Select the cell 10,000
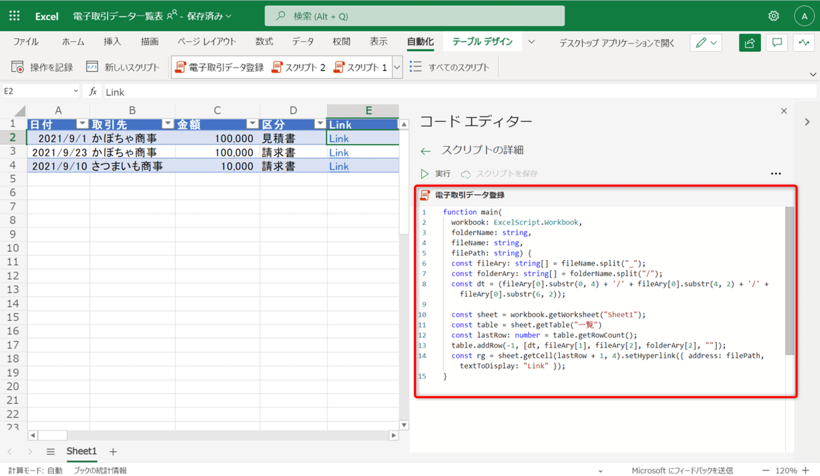 tap(217, 166)
